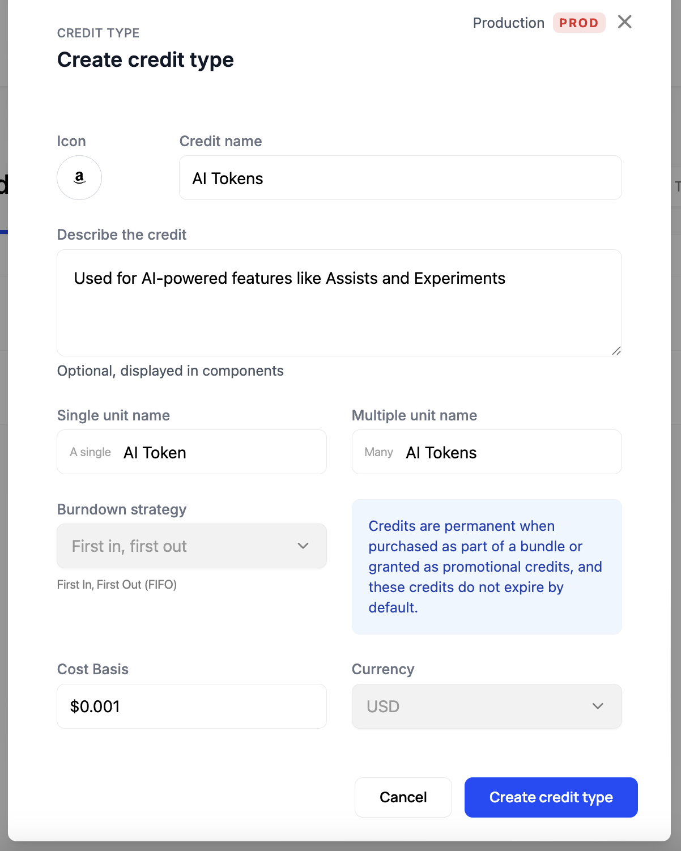This screenshot has width=681, height=851.
Task: Edit the Single unit name field
Action: coord(221,453)
